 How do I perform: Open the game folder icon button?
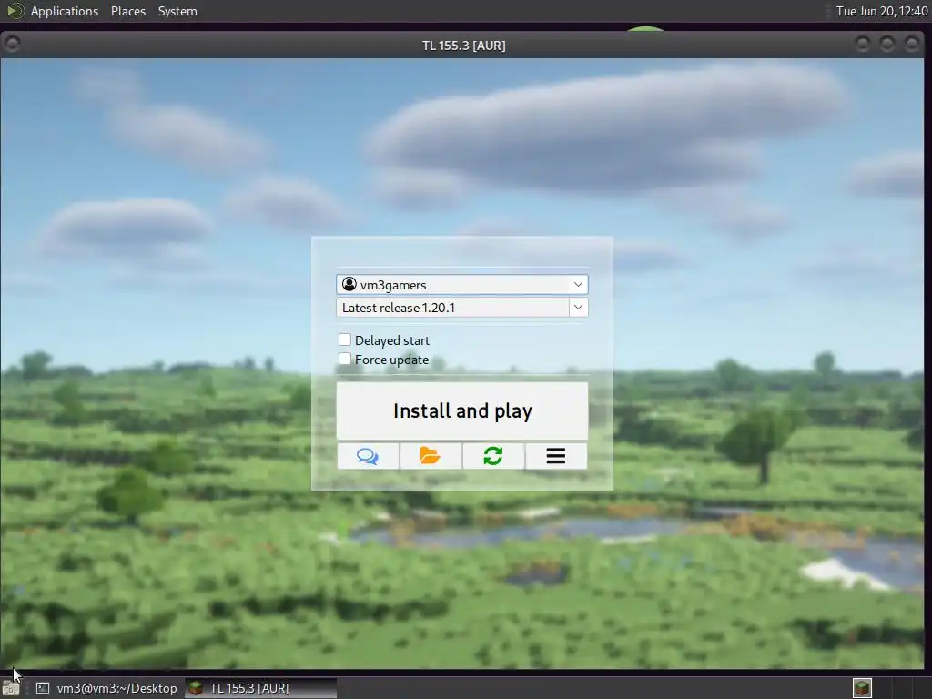(431, 456)
